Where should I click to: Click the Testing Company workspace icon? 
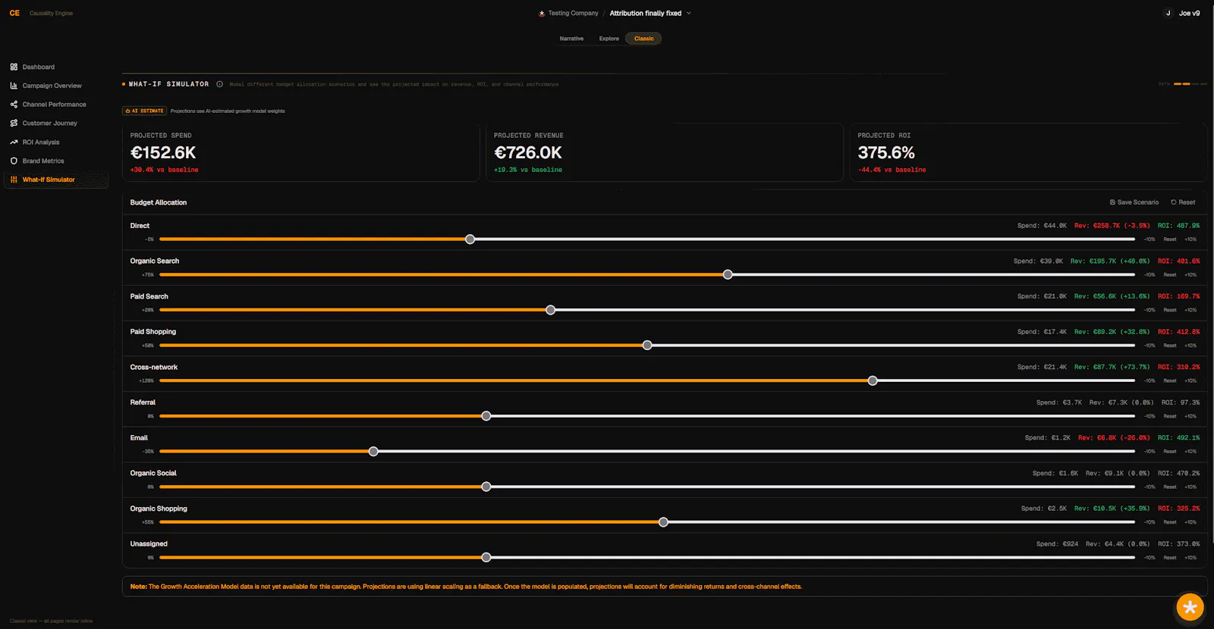[542, 13]
